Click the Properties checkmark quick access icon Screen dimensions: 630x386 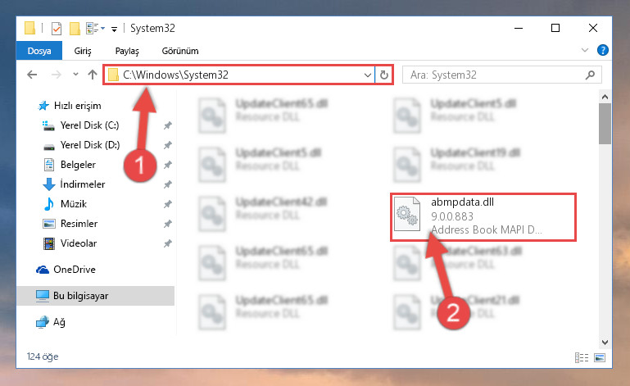[57, 29]
